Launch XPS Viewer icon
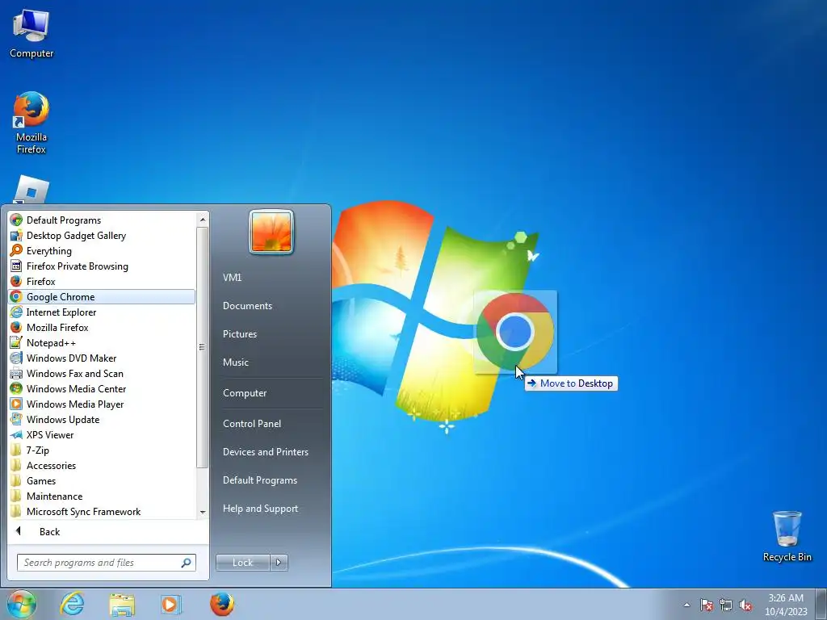The height and width of the screenshot is (620, 827). click(x=16, y=434)
